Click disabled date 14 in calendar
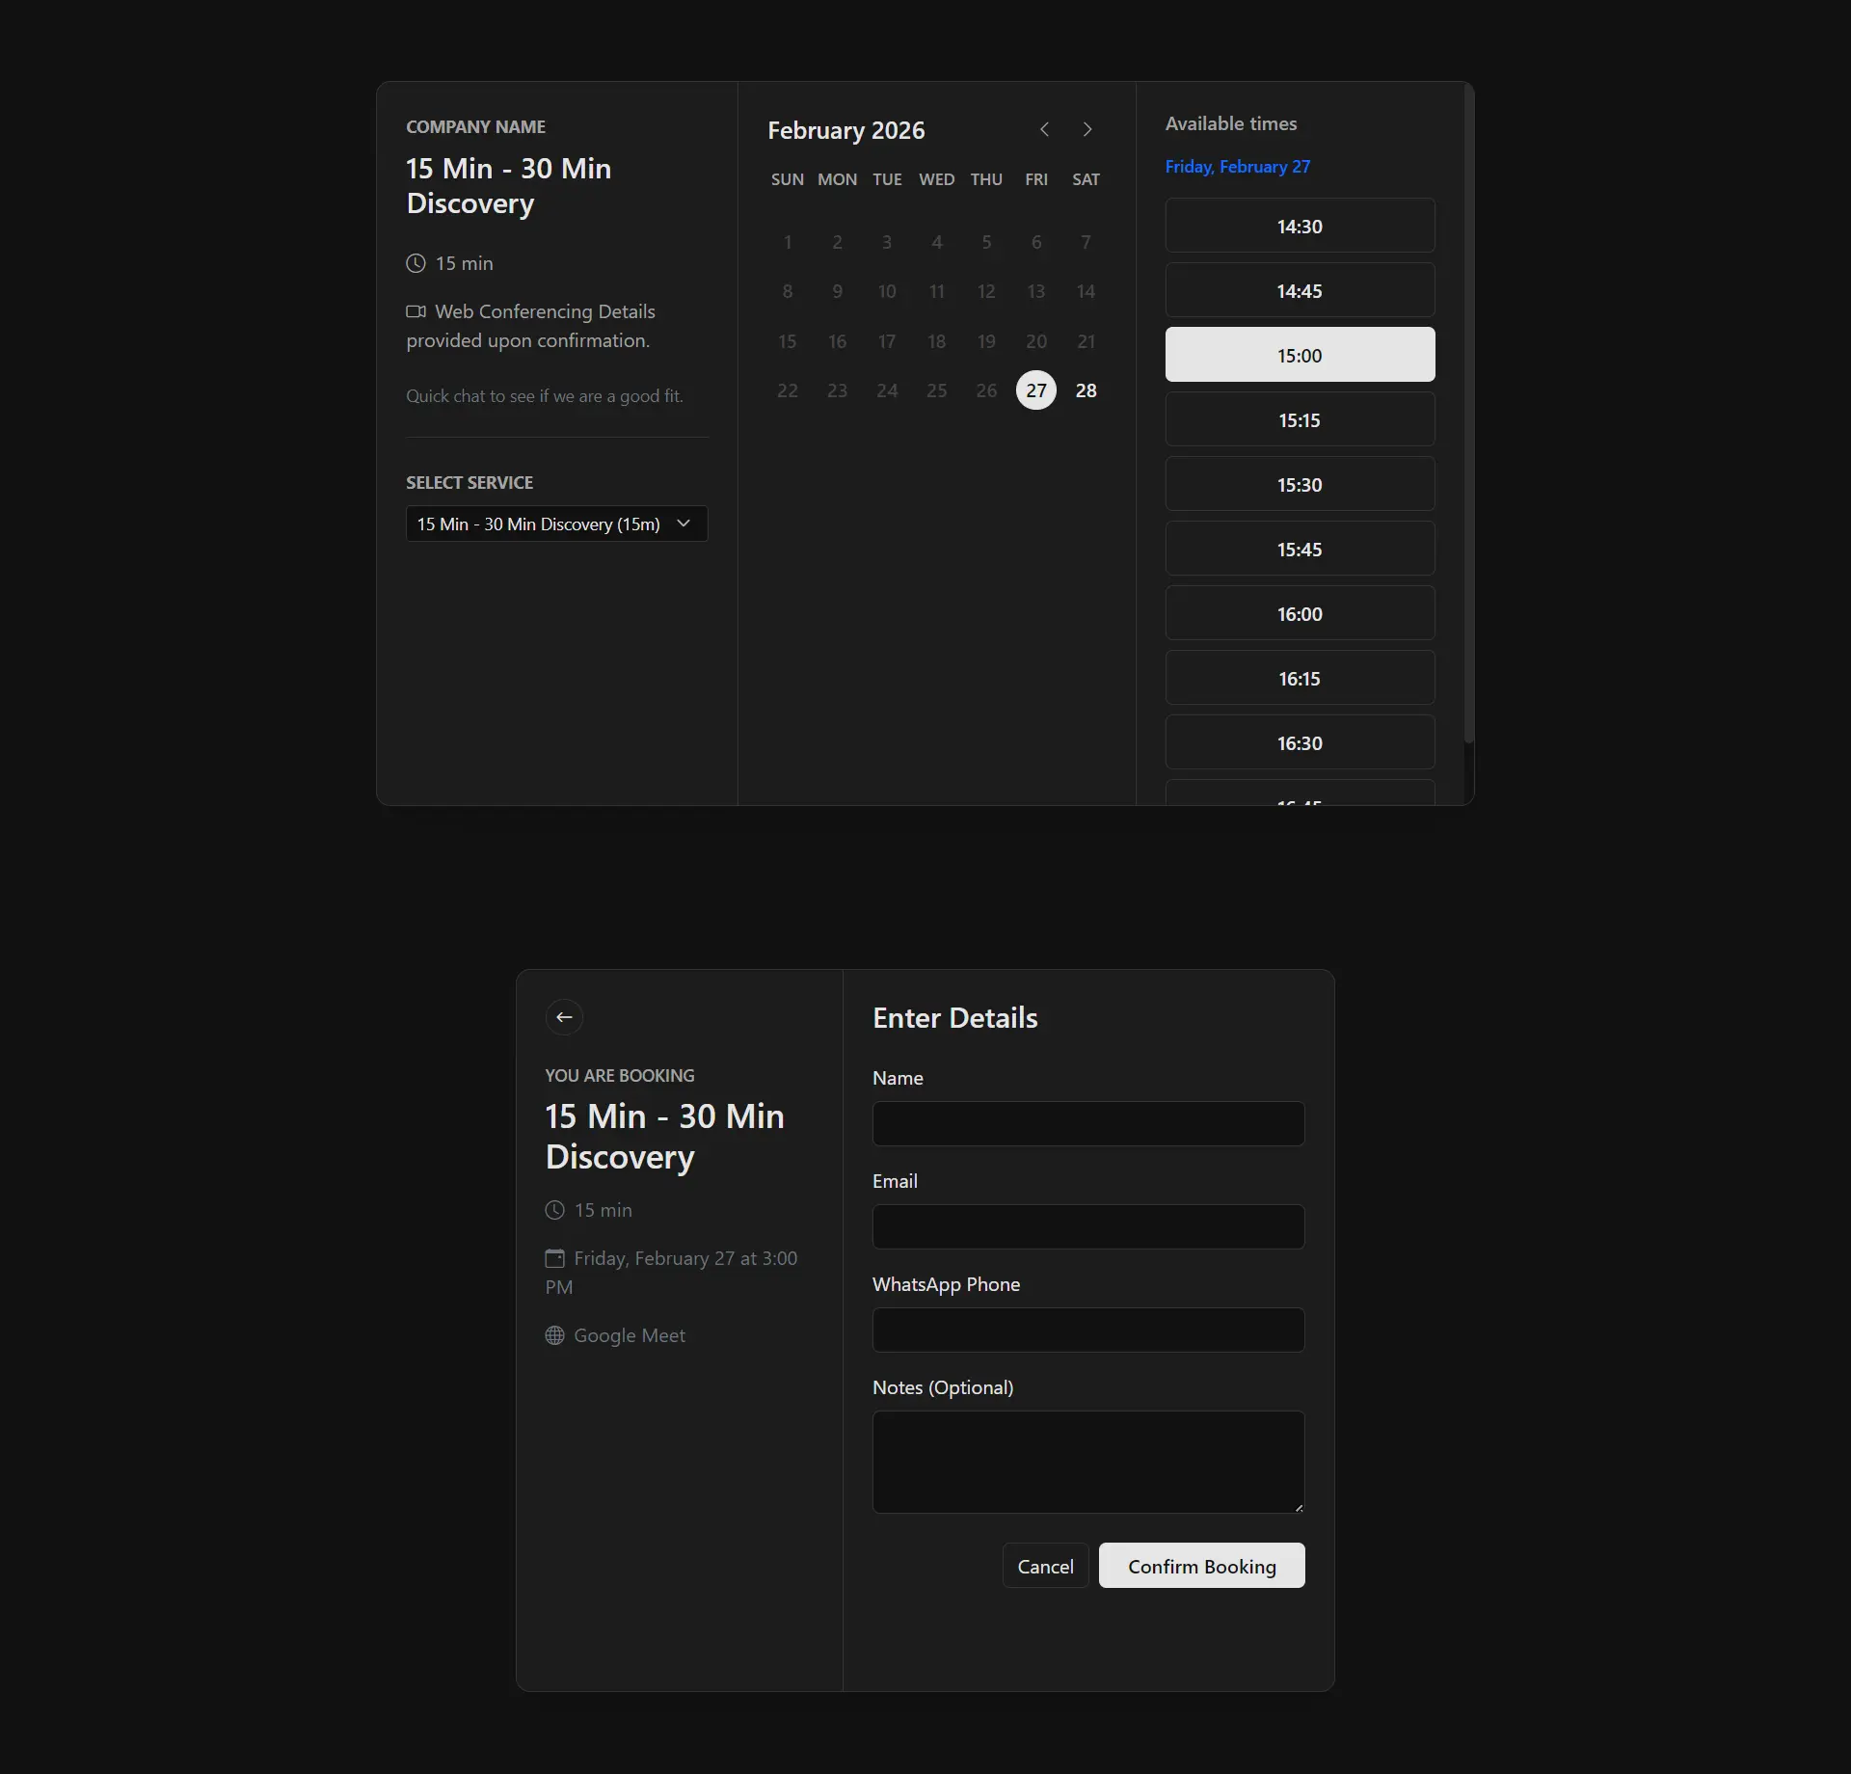This screenshot has height=1774, width=1851. 1086,291
